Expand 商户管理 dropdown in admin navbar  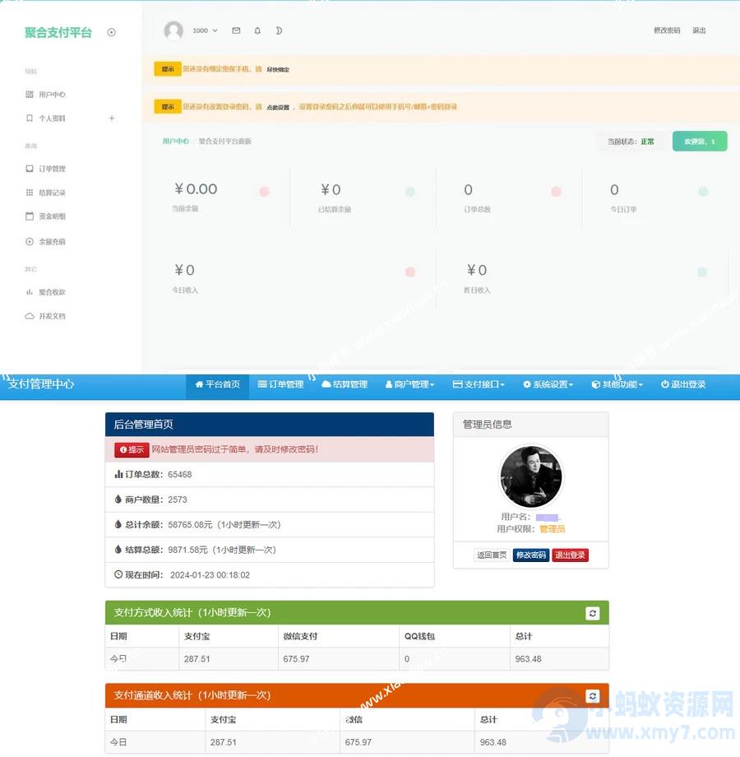409,384
